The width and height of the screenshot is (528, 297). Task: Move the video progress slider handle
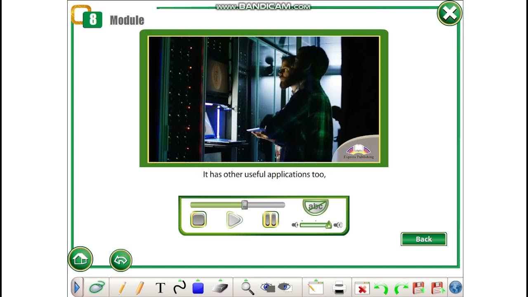click(245, 205)
